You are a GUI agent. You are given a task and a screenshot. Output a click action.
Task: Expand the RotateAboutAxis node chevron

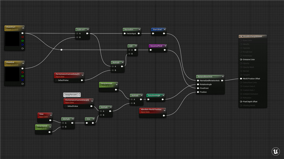[x=223, y=76]
